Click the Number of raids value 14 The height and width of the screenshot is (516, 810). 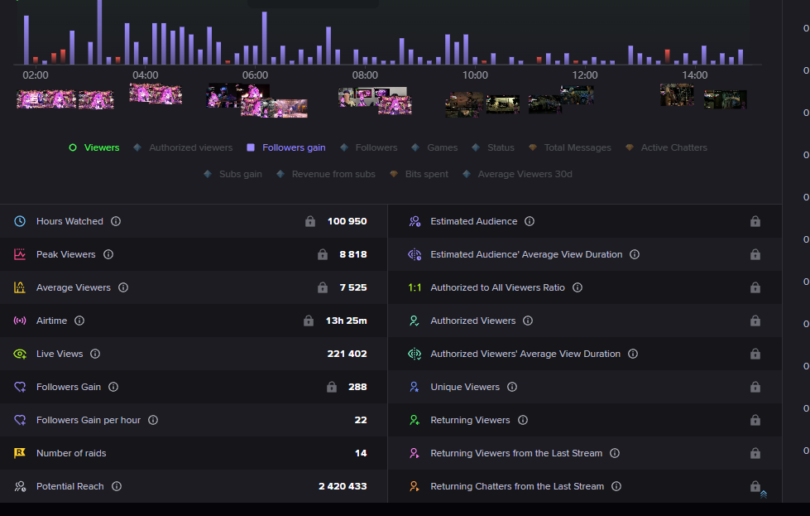coord(361,453)
